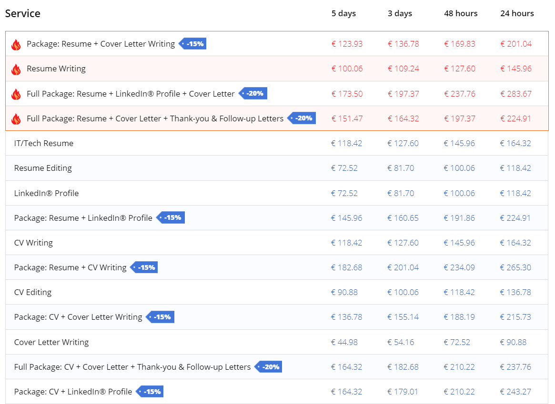The image size is (555, 404).
Task: Click -15% tag on Package: Resume + Cover Letter Writing
Action: click(192, 44)
